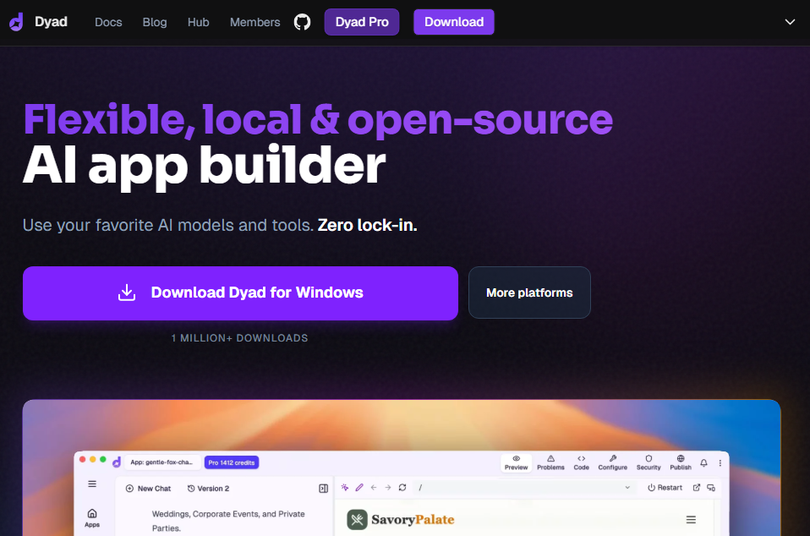Open More platforms options
This screenshot has height=536, width=810.
(x=529, y=293)
